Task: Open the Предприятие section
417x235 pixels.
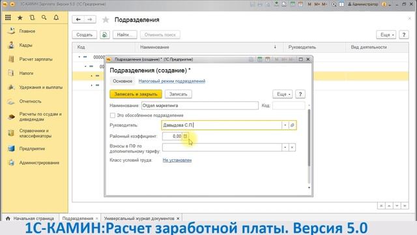Action: pyautogui.click(x=32, y=149)
